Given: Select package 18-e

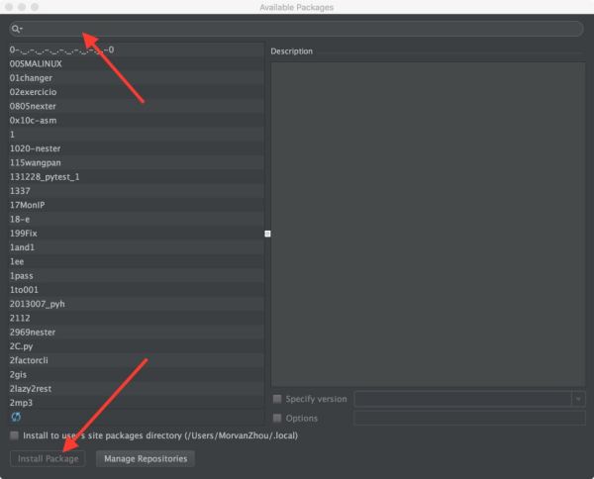Looking at the screenshot, I should point(137,220).
